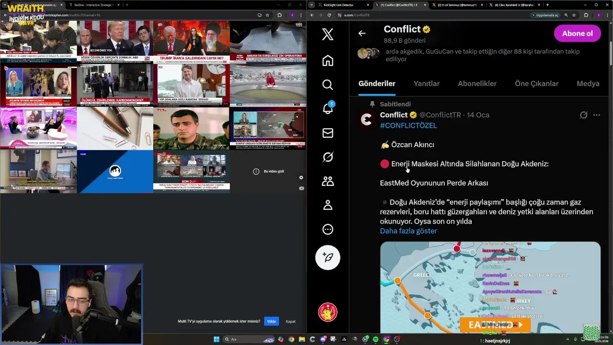This screenshot has height=345, width=613.
Task: Switch to Yanıtlar tab
Action: click(426, 83)
